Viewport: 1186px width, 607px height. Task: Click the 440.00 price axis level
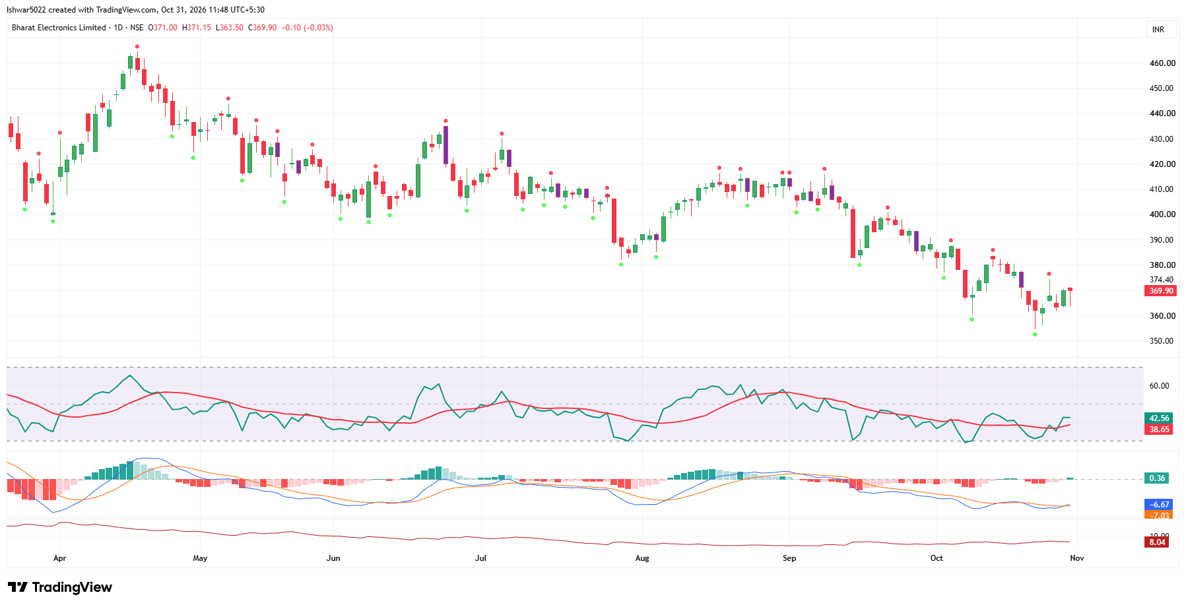coord(1162,113)
